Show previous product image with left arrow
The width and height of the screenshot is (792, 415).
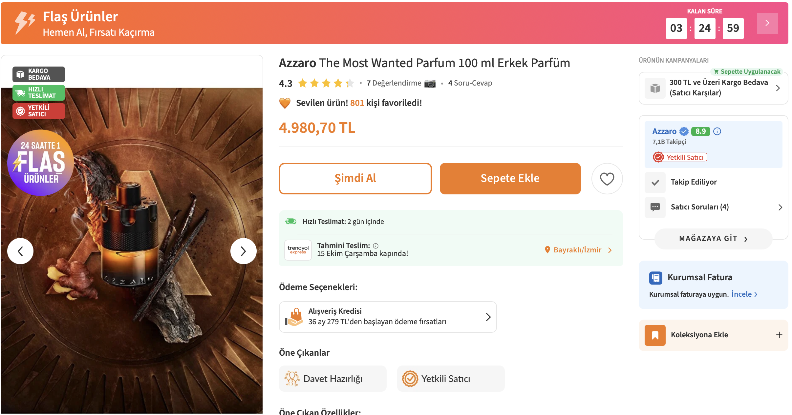click(20, 251)
